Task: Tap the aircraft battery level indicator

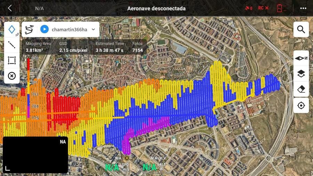Action: click(281, 8)
